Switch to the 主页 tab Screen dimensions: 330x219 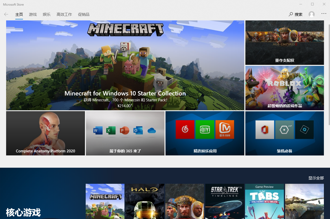pyautogui.click(x=19, y=15)
